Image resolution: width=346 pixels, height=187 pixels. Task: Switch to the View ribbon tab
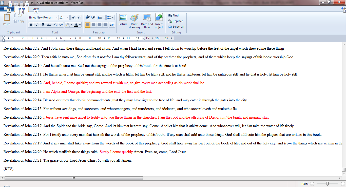coord(35,9)
